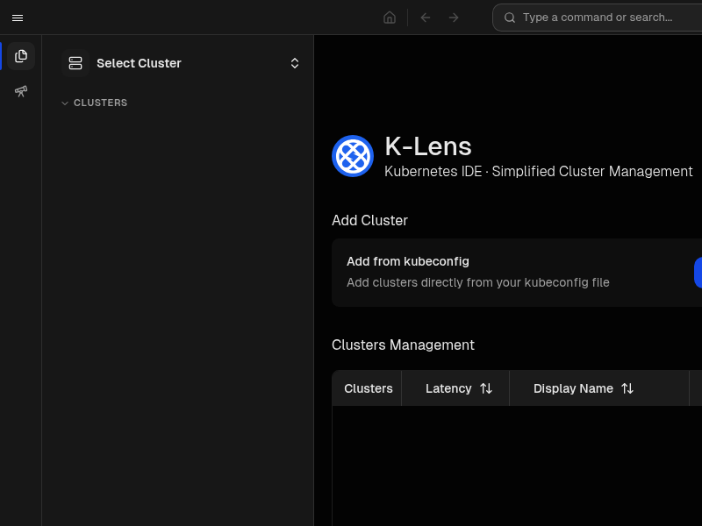
Task: Open the telescope sidebar icon
Action: [21, 91]
